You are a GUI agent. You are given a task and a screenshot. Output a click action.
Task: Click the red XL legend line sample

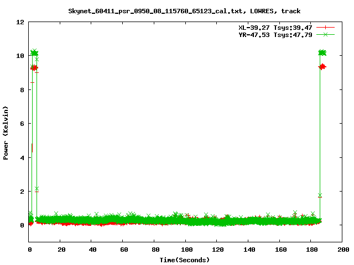(325, 28)
